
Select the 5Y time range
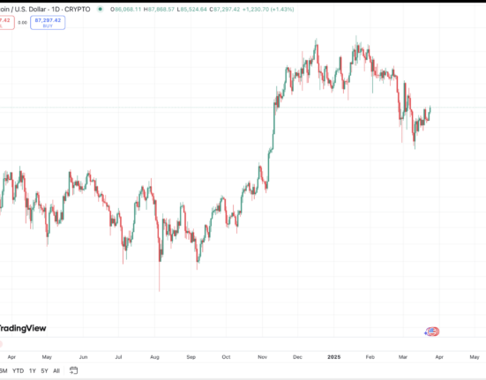45,370
